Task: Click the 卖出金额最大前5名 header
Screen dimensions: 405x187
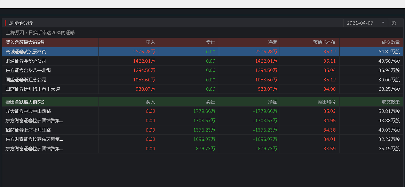Action: [x=25, y=102]
